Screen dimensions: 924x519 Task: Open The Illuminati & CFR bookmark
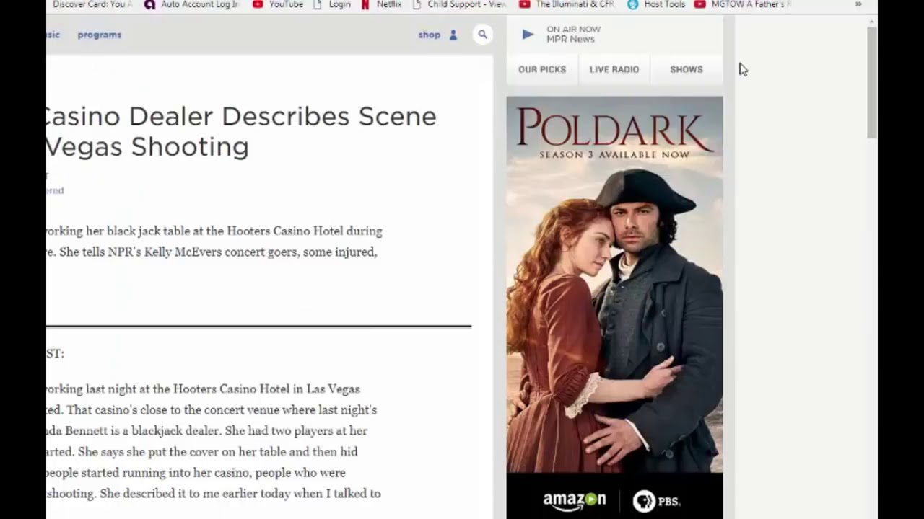567,4
